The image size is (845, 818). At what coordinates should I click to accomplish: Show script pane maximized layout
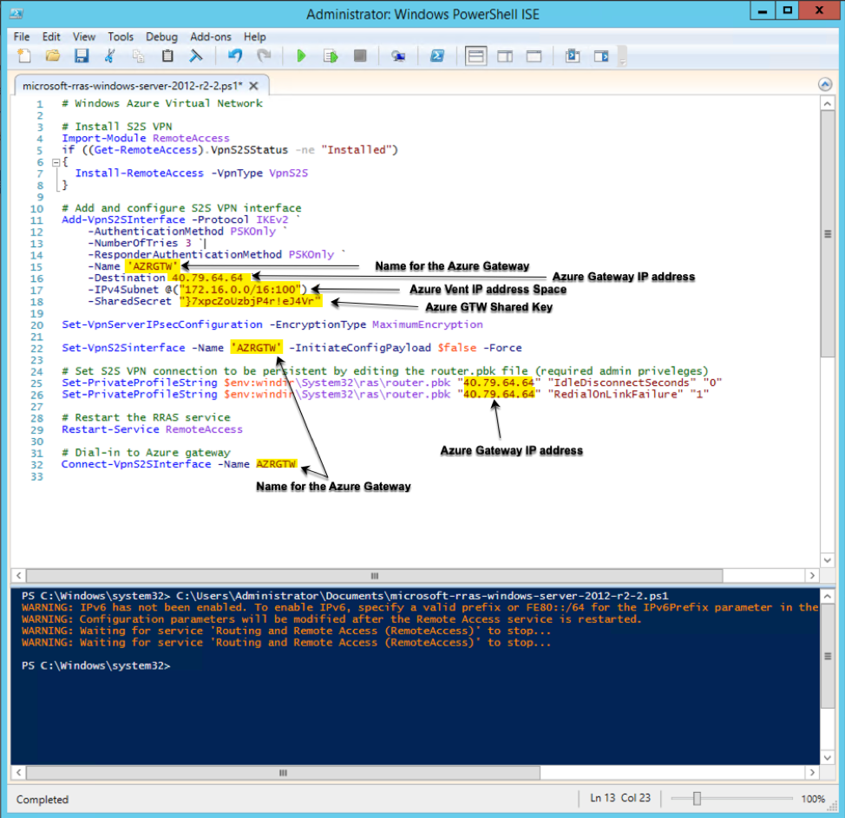(534, 56)
